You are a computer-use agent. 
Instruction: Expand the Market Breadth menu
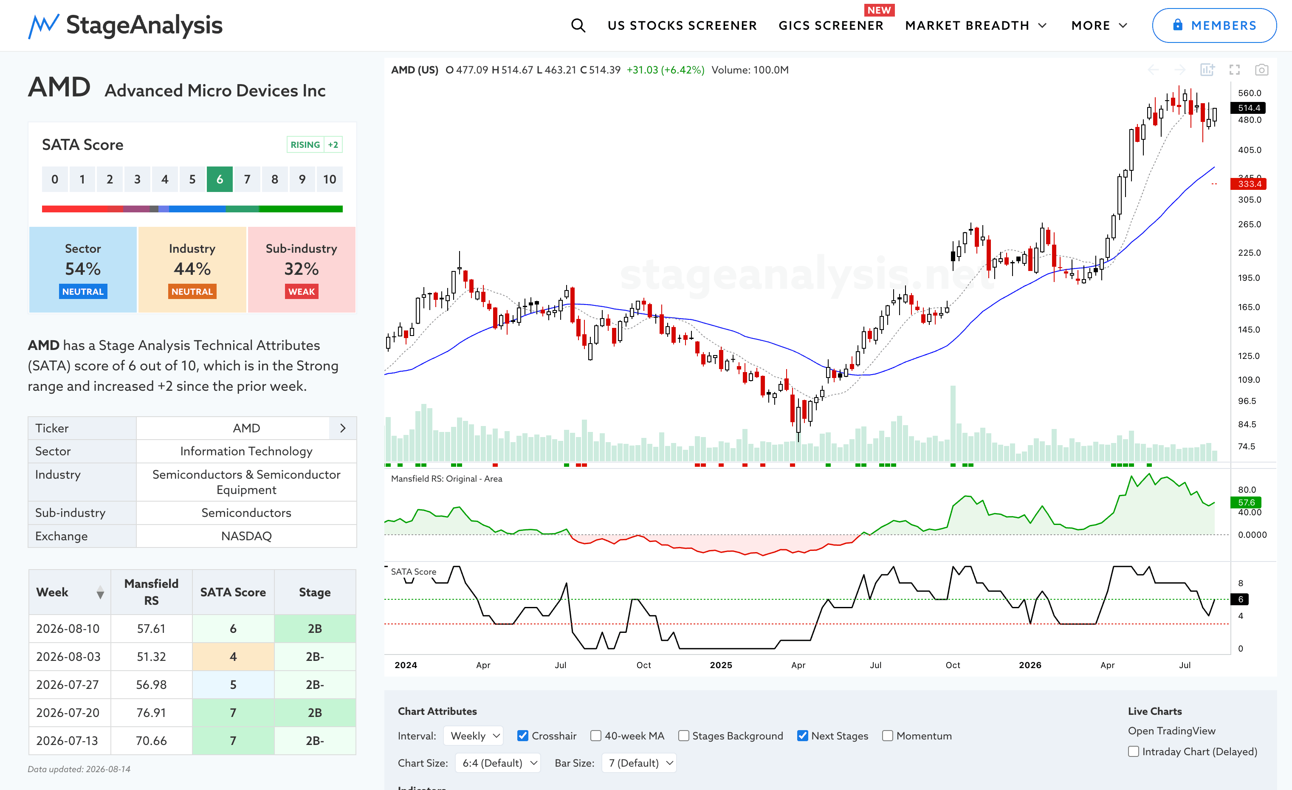tap(976, 25)
